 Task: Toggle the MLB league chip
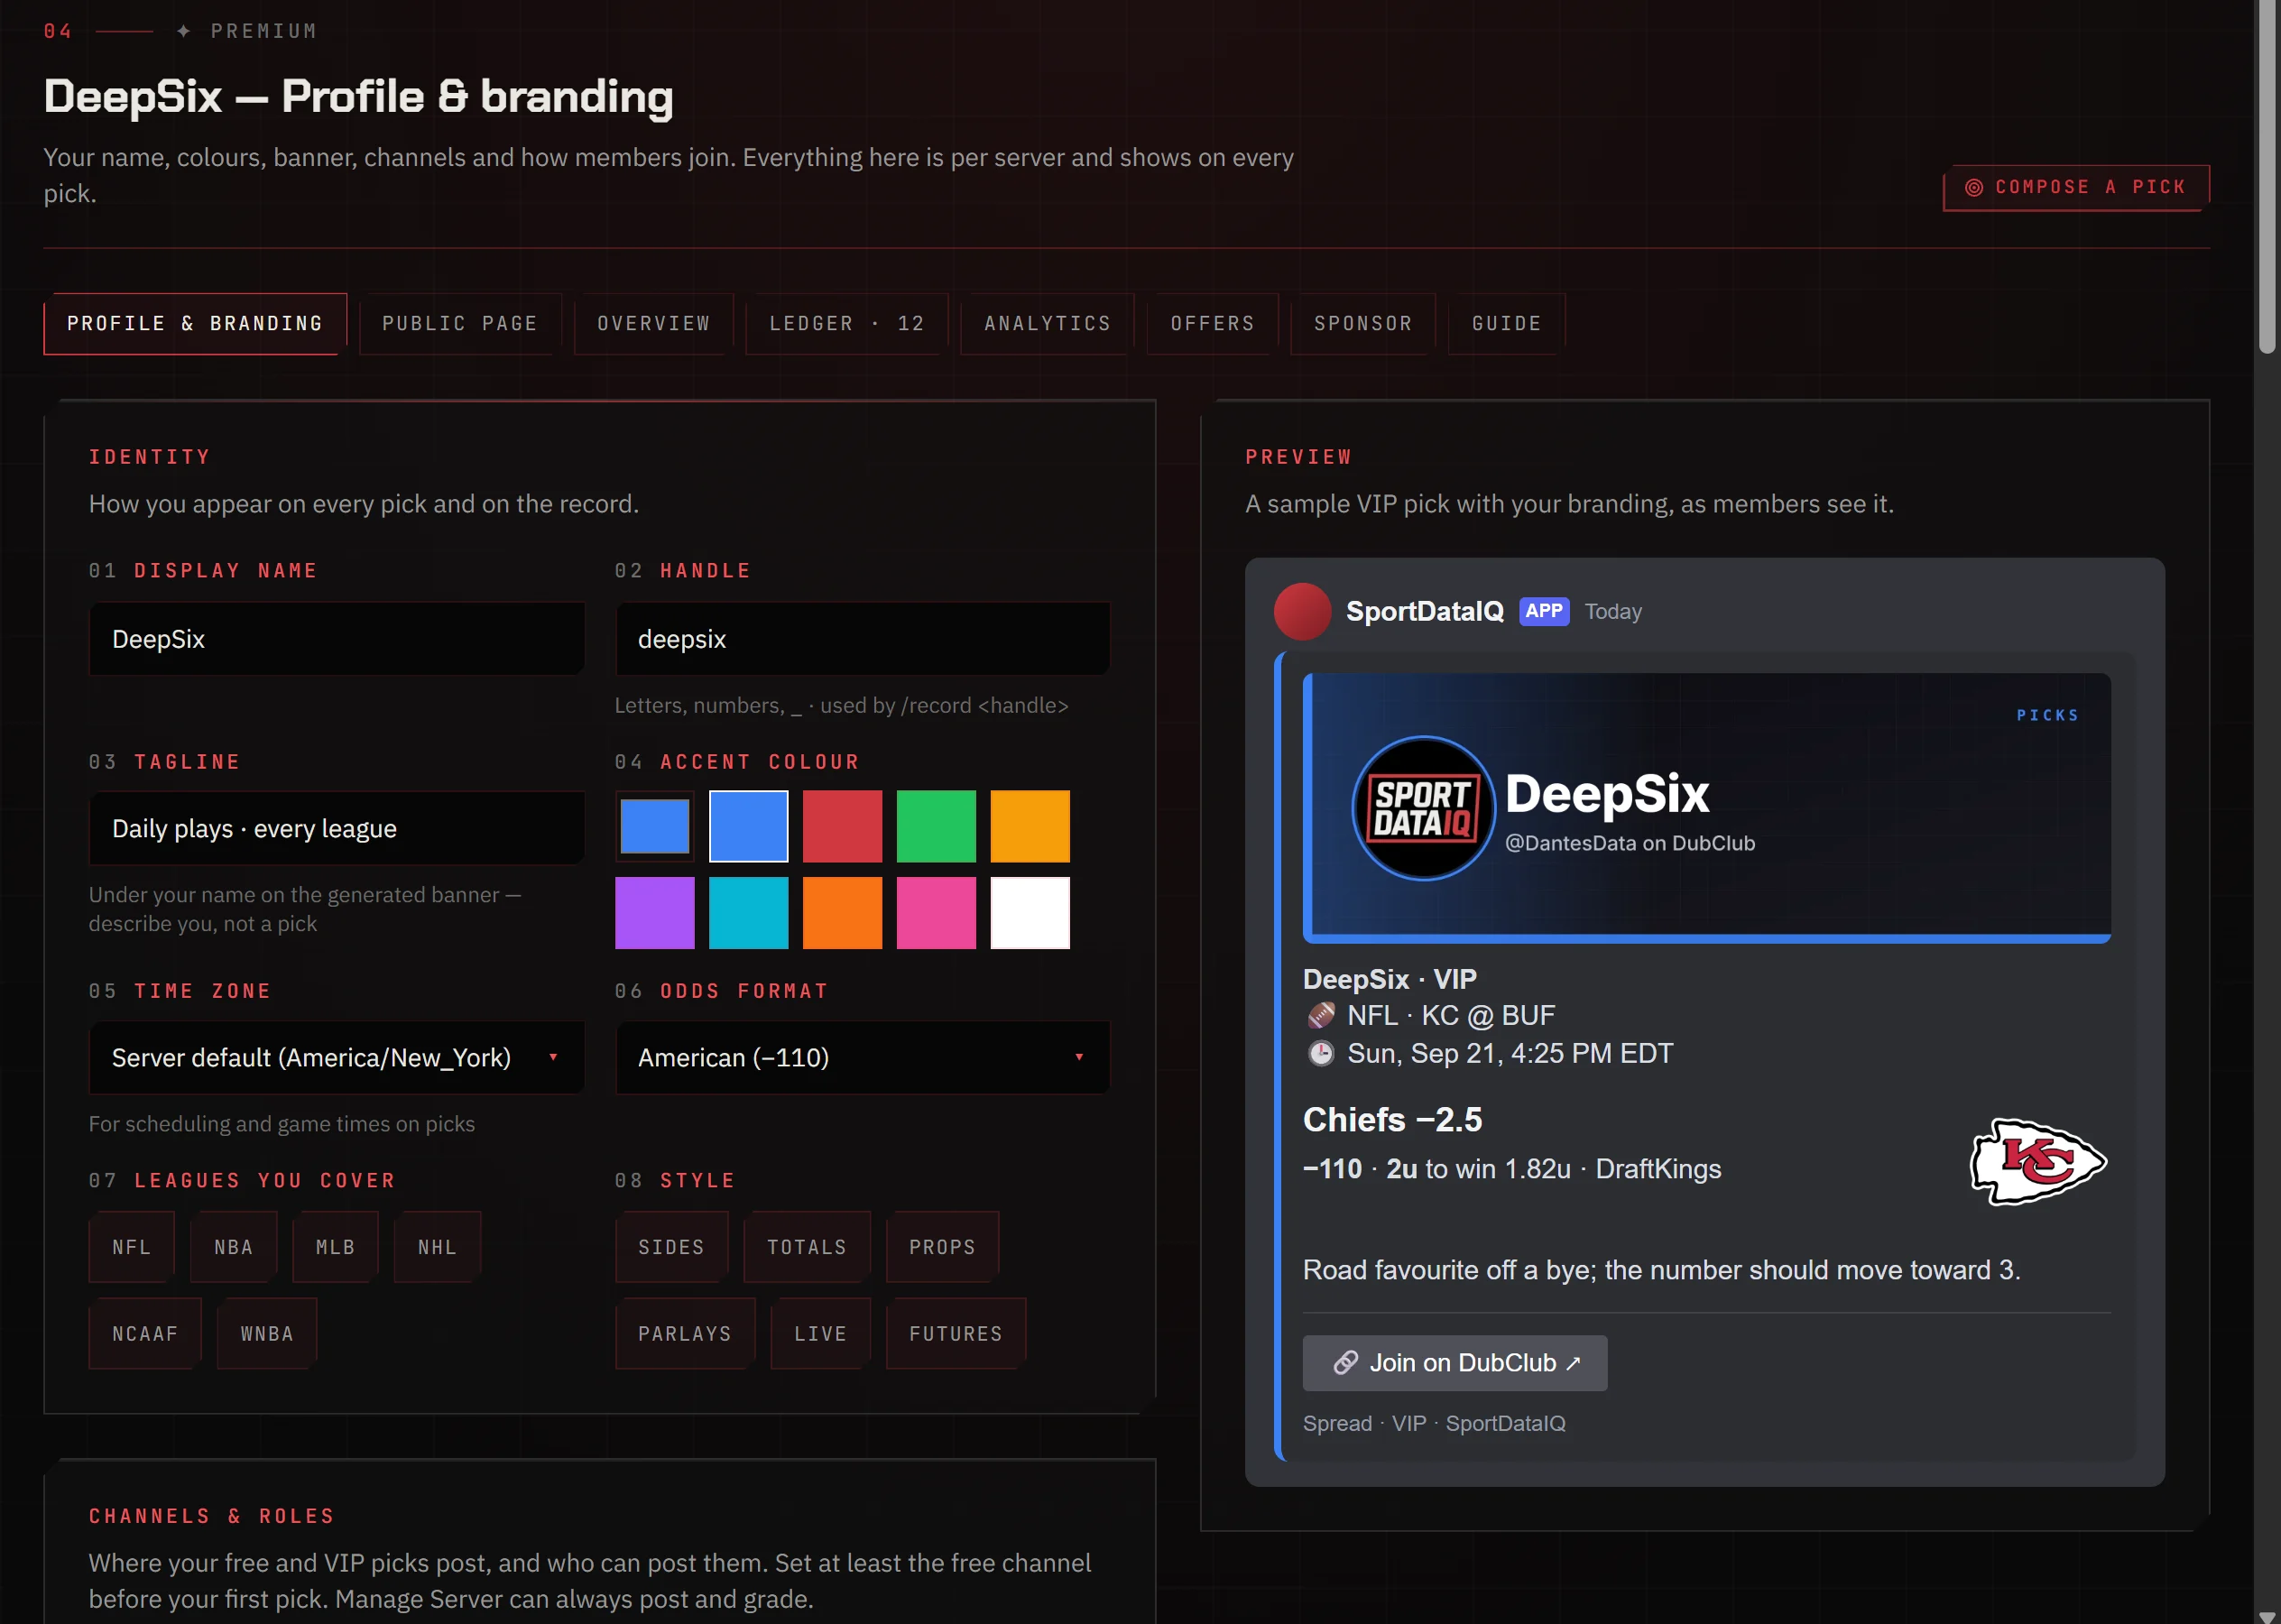(x=335, y=1247)
